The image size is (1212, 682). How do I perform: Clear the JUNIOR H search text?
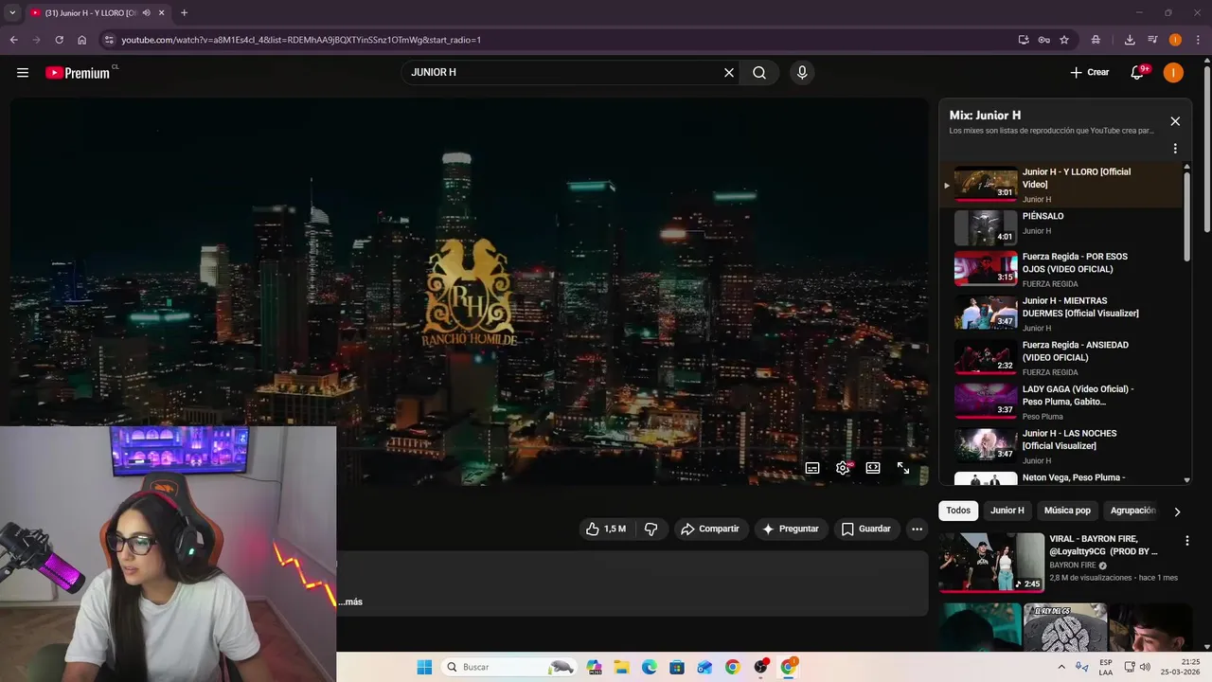(729, 72)
